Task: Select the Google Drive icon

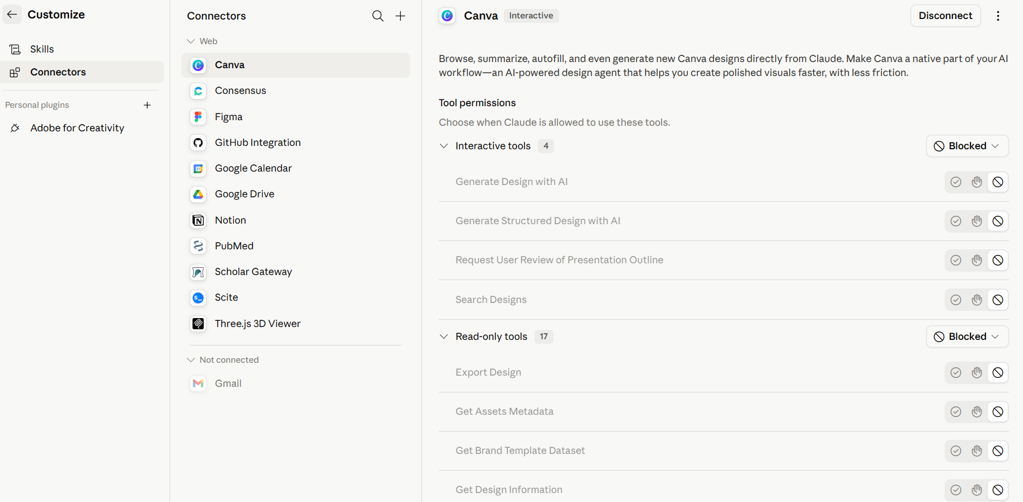Action: coord(198,194)
